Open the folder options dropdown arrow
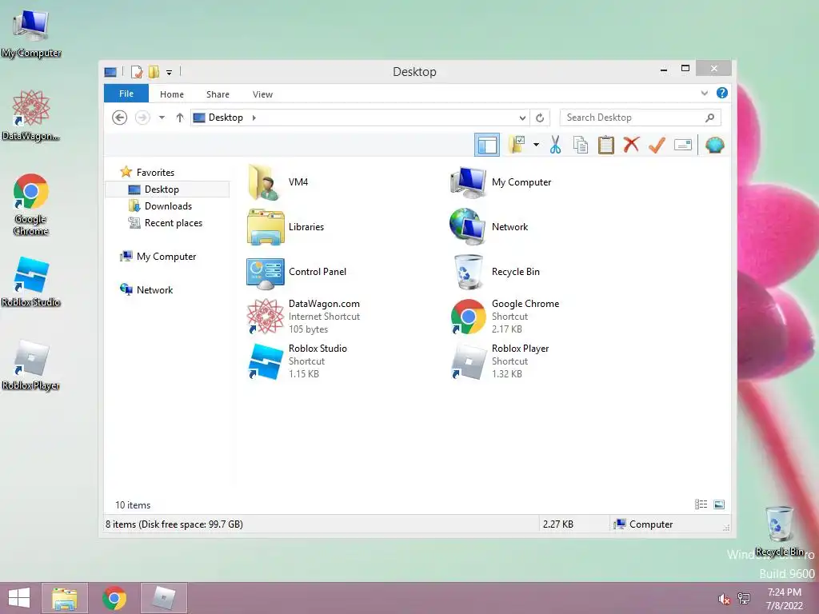Image resolution: width=819 pixels, height=614 pixels. tap(536, 145)
